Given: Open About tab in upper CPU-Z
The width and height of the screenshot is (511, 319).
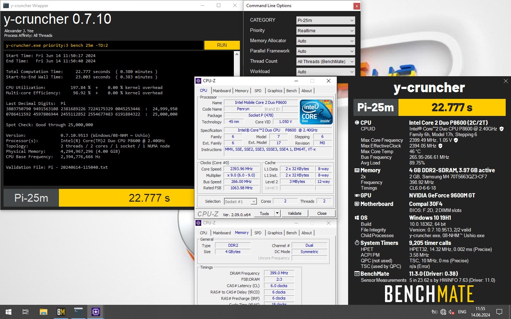Looking at the screenshot, I should pyautogui.click(x=307, y=91).
